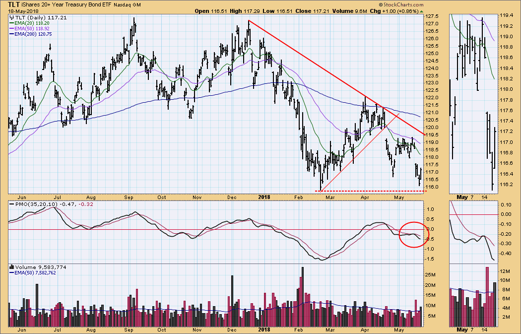Image resolution: width=521 pixels, height=334 pixels.
Task: Click the -1.5 PMO axis label
Action: pyautogui.click(x=430, y=259)
